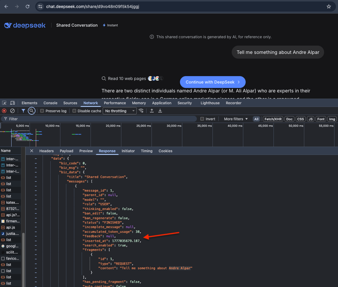Enable the Disable cache checkbox
This screenshot has width=338, height=287.
pos(74,111)
